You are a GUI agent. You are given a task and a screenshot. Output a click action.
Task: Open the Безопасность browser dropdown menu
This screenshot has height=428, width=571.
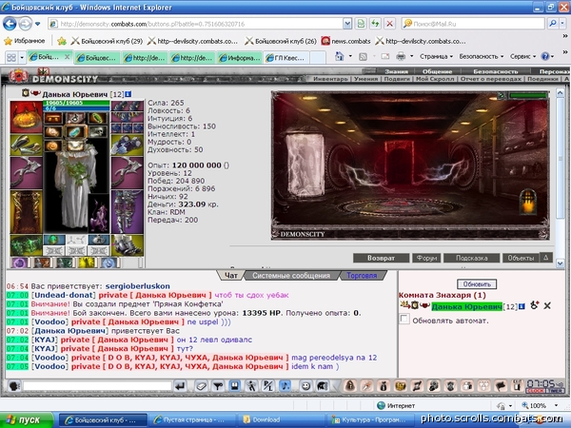click(x=481, y=56)
